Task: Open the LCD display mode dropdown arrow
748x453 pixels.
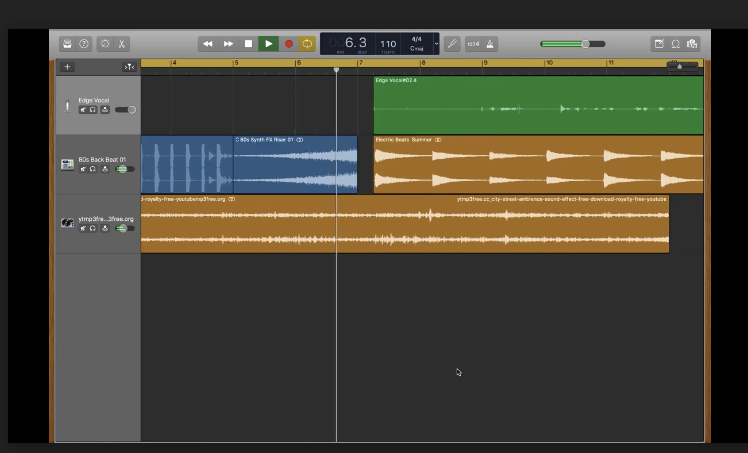Action: point(436,44)
